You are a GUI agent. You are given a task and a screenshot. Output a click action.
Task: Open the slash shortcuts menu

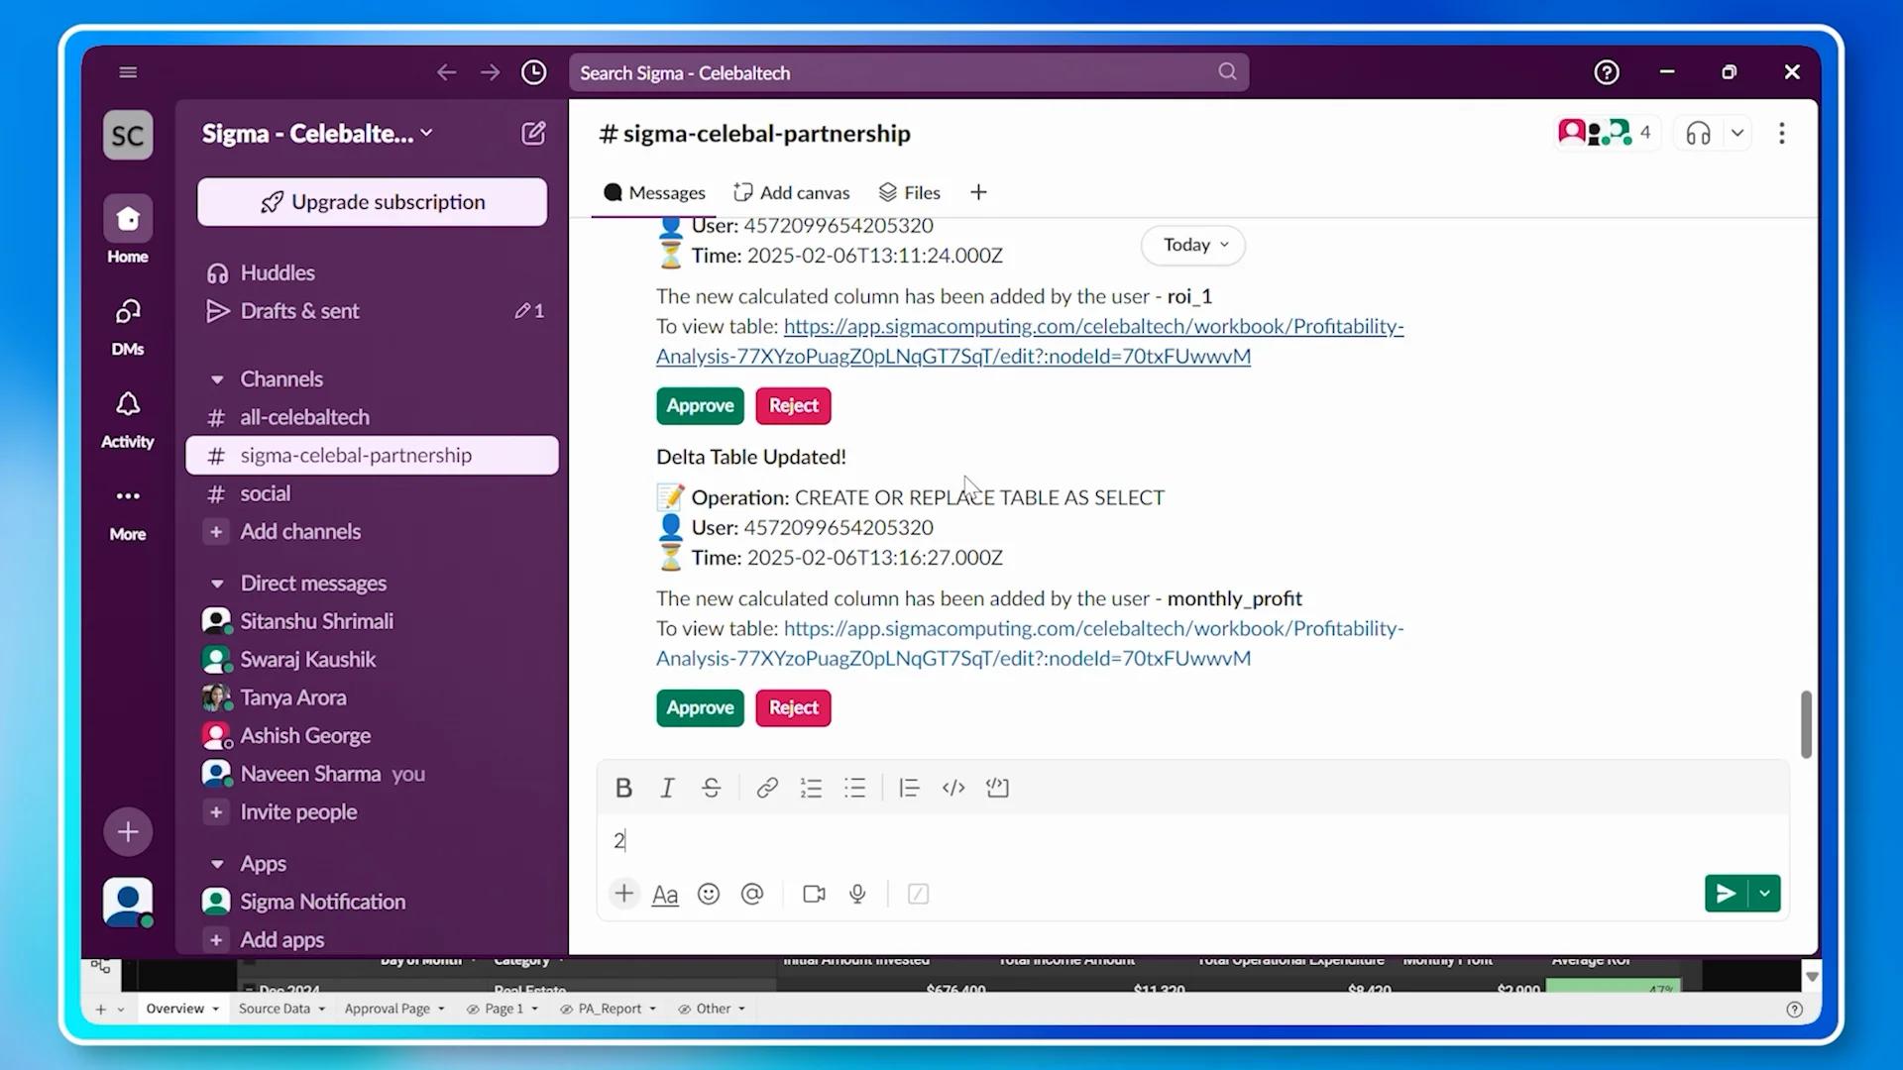point(919,895)
